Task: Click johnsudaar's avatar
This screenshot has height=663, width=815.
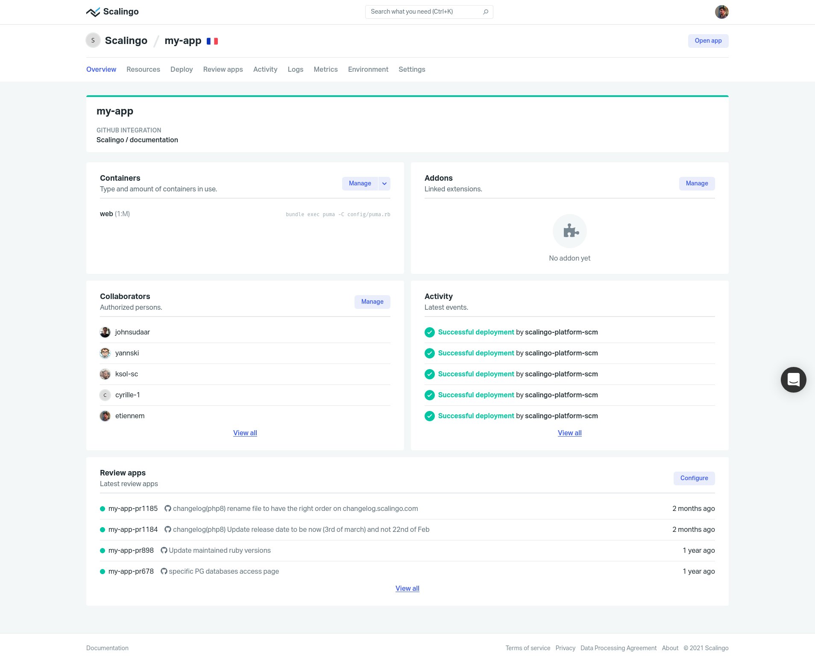Action: point(105,332)
